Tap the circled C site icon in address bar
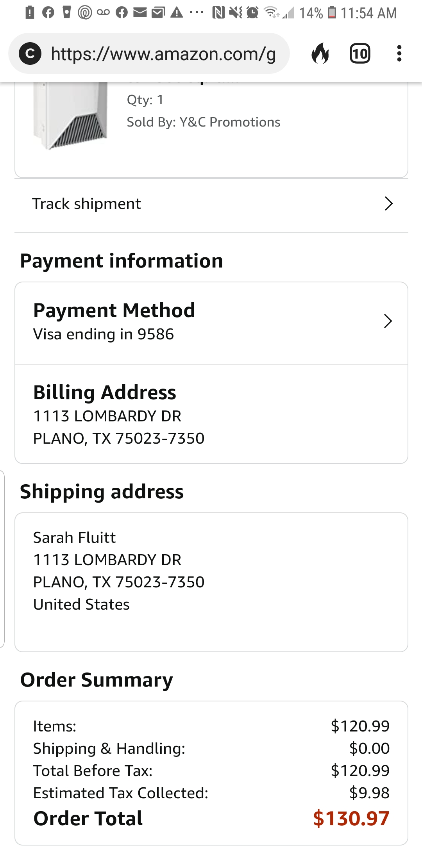422x867 pixels. tap(30, 54)
